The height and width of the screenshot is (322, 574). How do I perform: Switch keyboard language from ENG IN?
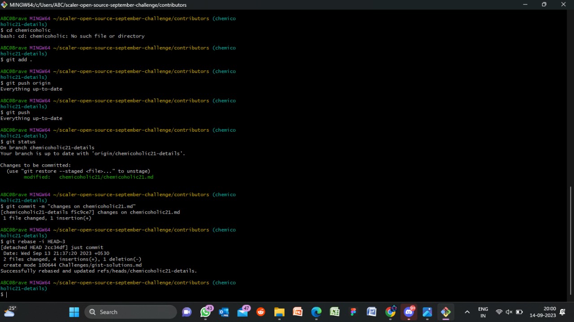(483, 312)
